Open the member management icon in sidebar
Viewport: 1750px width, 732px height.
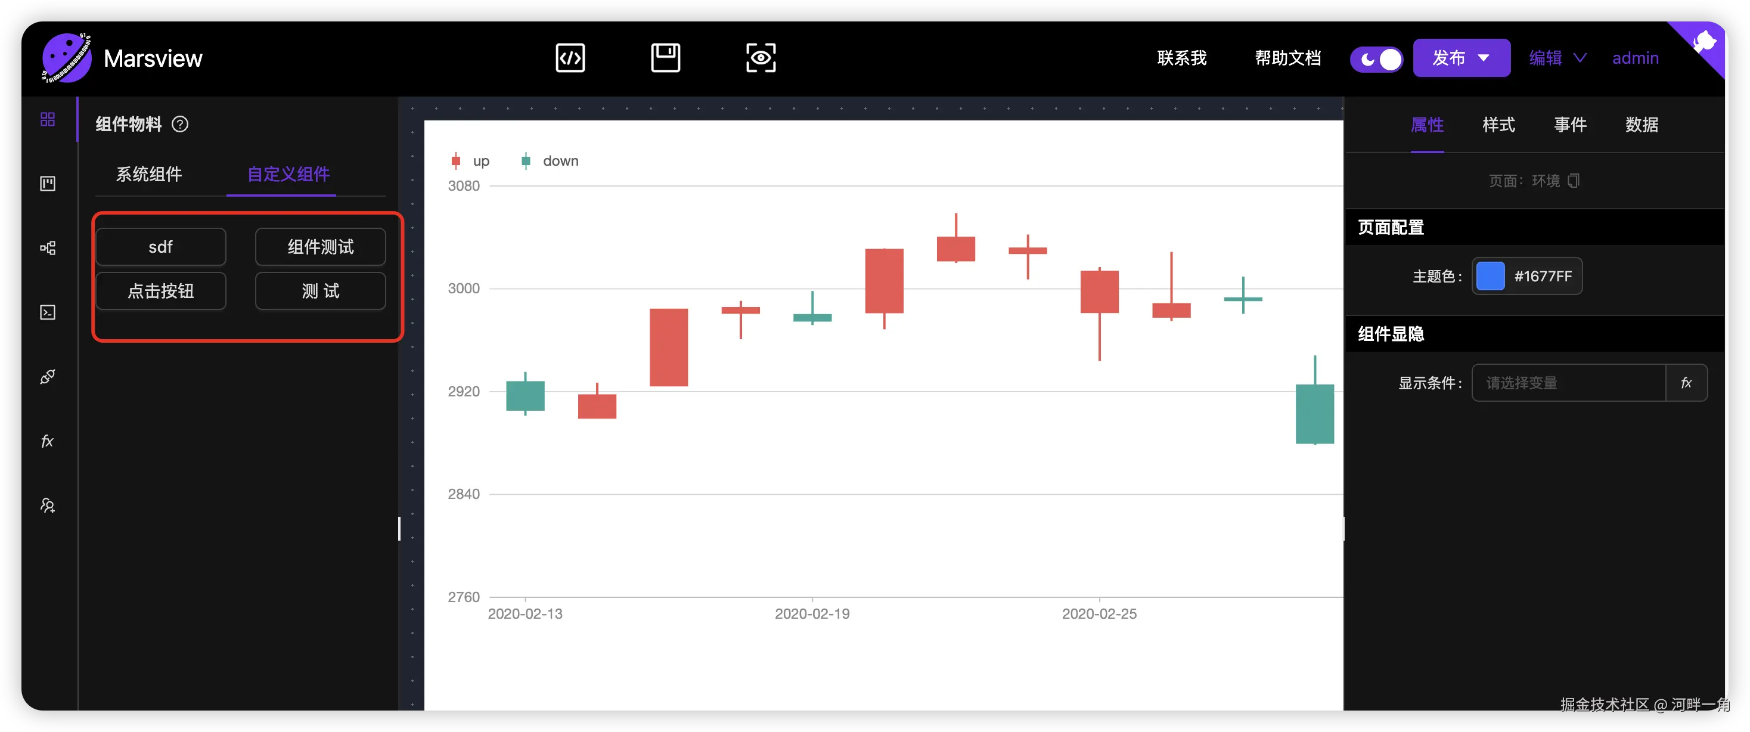coord(48,505)
